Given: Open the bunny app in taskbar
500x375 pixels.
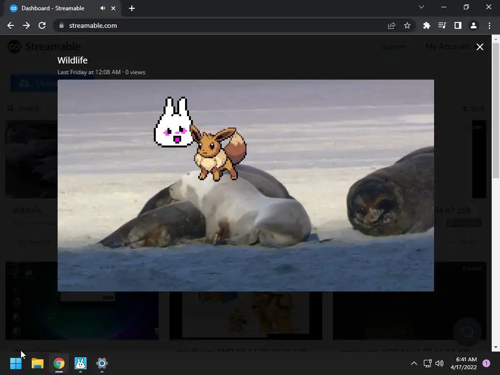Looking at the screenshot, I should tap(81, 363).
